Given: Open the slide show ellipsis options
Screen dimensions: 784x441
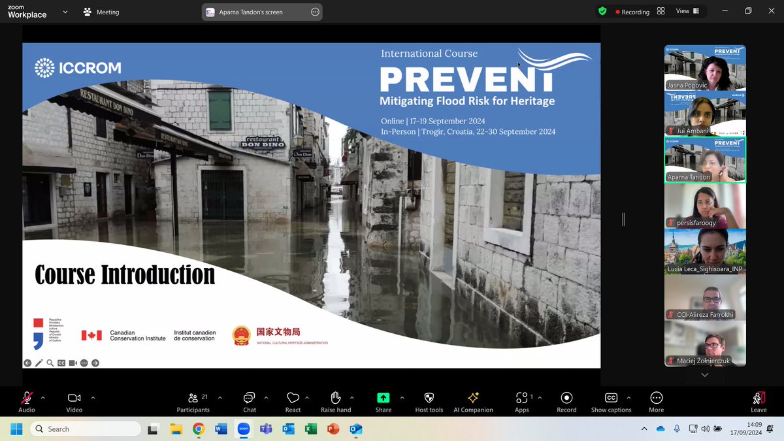Looking at the screenshot, I should (x=84, y=363).
